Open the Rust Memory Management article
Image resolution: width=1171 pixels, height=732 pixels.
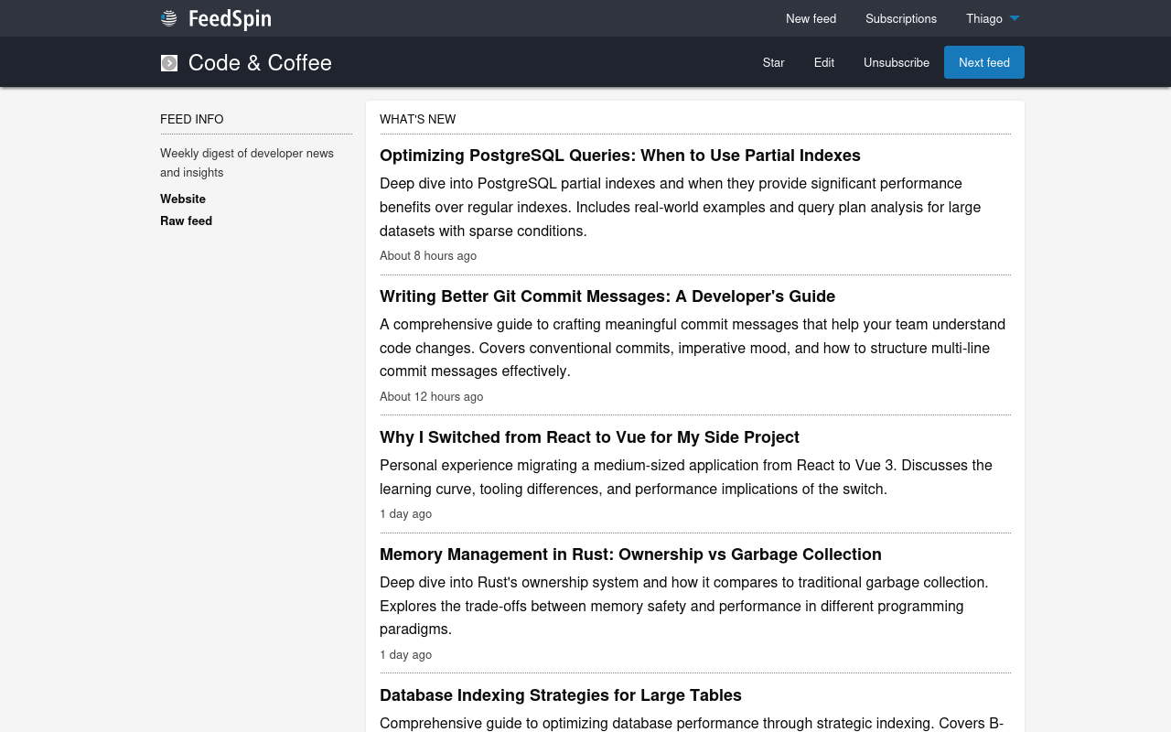630,554
